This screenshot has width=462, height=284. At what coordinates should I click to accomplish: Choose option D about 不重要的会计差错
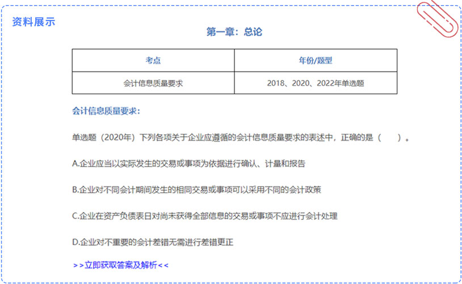(153, 242)
